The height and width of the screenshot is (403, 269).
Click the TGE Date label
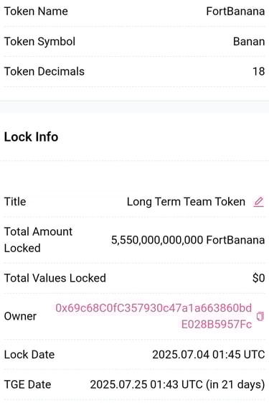point(27,384)
